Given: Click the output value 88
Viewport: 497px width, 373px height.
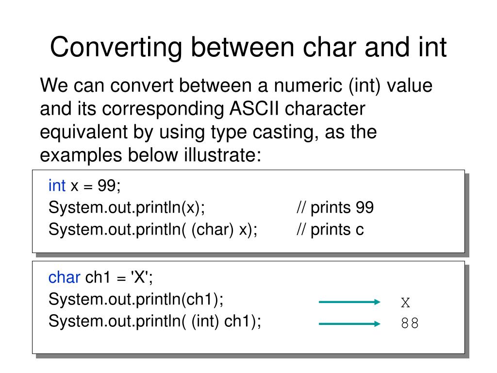Looking at the screenshot, I should click(x=410, y=323).
